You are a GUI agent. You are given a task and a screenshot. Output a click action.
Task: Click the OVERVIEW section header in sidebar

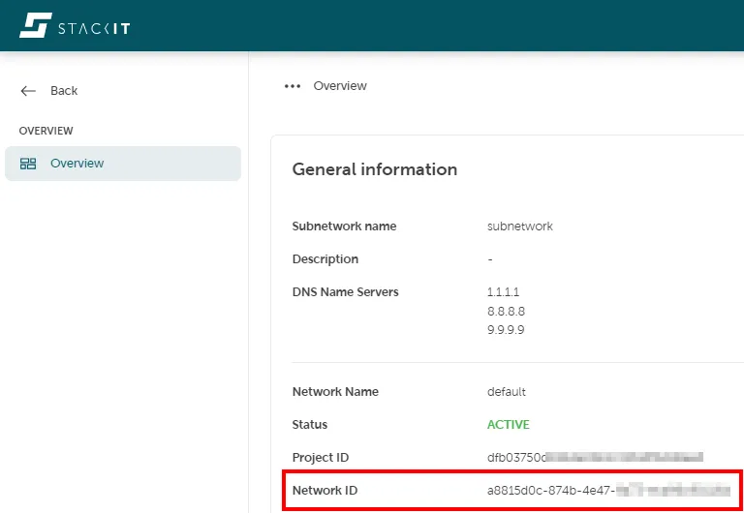[46, 131]
